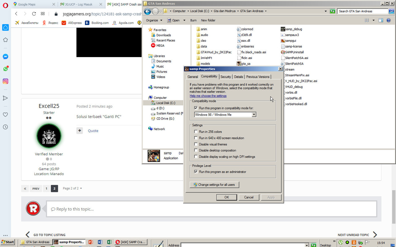Open the Previous Versions tab

(x=258, y=77)
